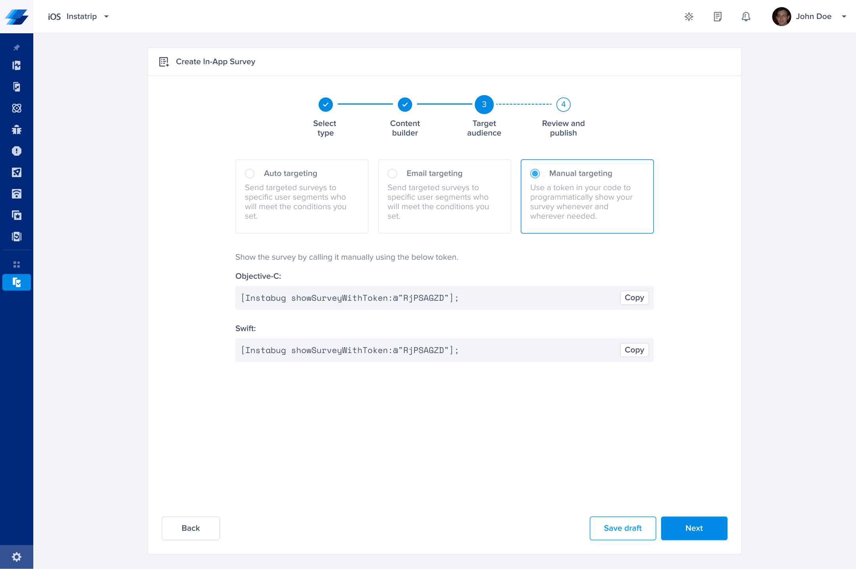Jump to Review and publish step 4
This screenshot has width=856, height=569.
(x=563, y=105)
